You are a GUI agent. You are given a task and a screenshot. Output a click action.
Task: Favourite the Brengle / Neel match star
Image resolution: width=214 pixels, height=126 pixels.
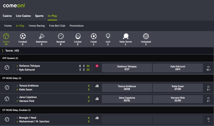(x=208, y=119)
